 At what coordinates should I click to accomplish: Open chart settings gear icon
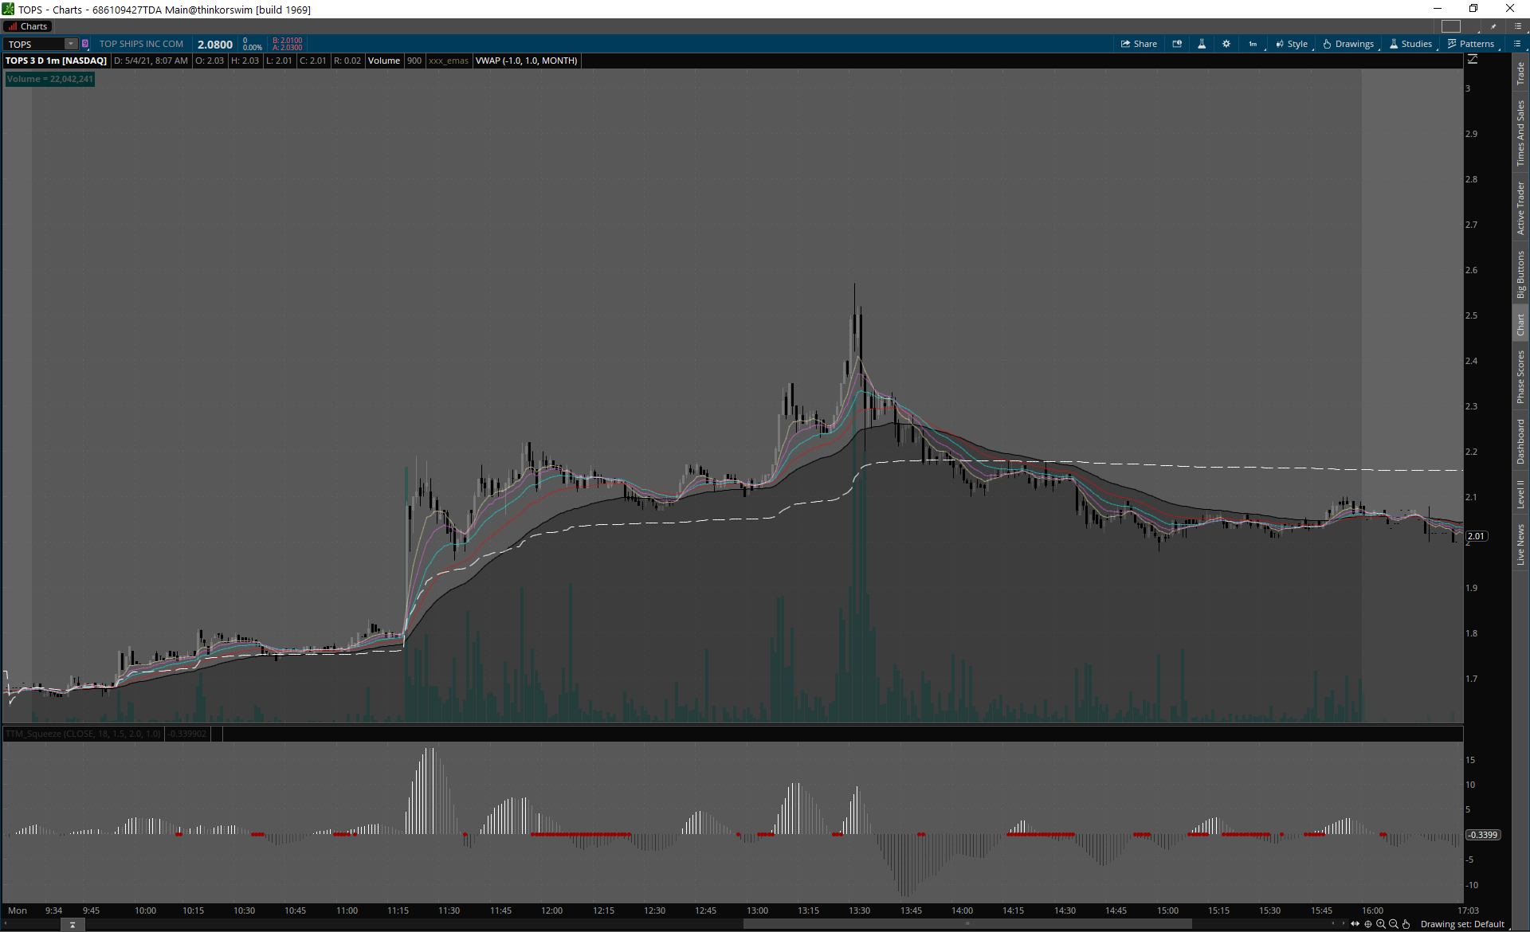click(1226, 44)
